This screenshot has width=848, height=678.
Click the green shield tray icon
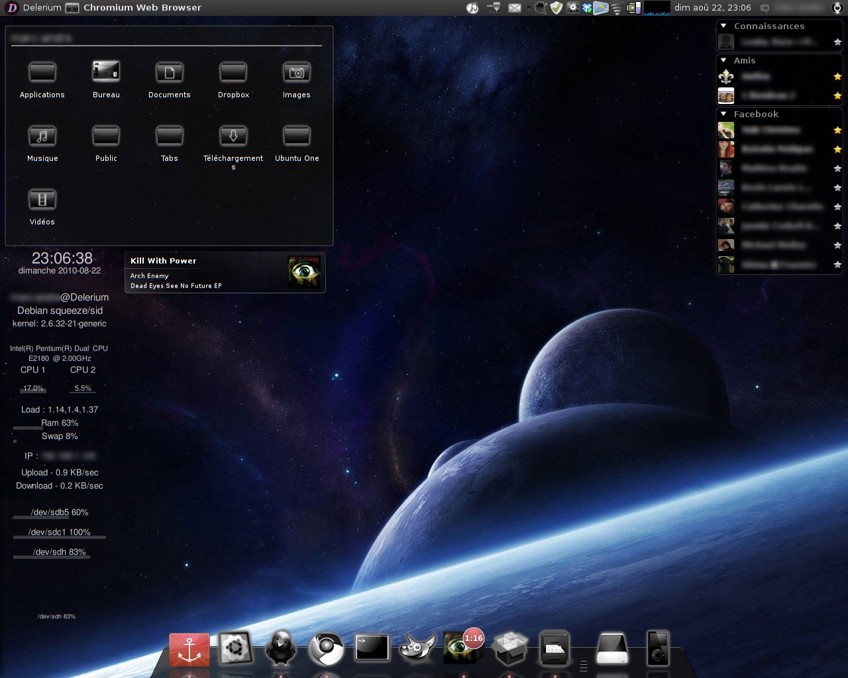pos(556,8)
